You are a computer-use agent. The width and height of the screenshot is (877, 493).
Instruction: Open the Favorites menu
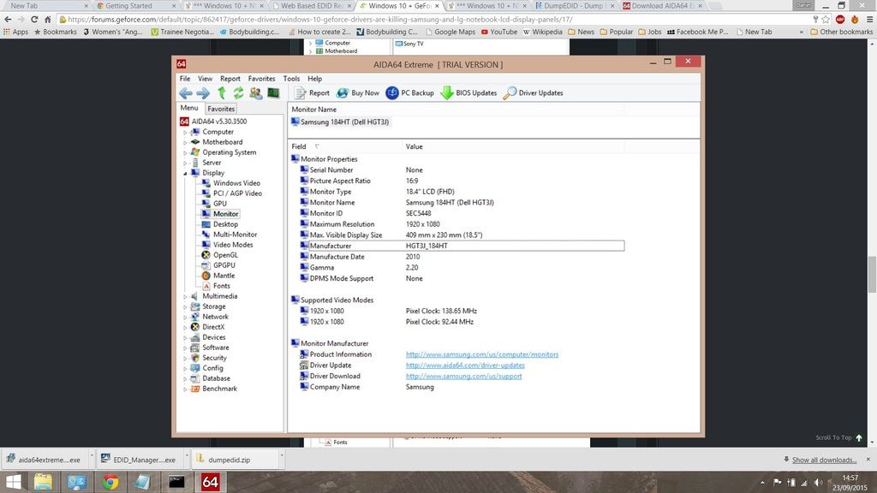[x=261, y=79]
